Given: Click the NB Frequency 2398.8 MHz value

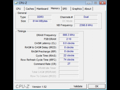Looking at the screenshot, I should (86, 25).
